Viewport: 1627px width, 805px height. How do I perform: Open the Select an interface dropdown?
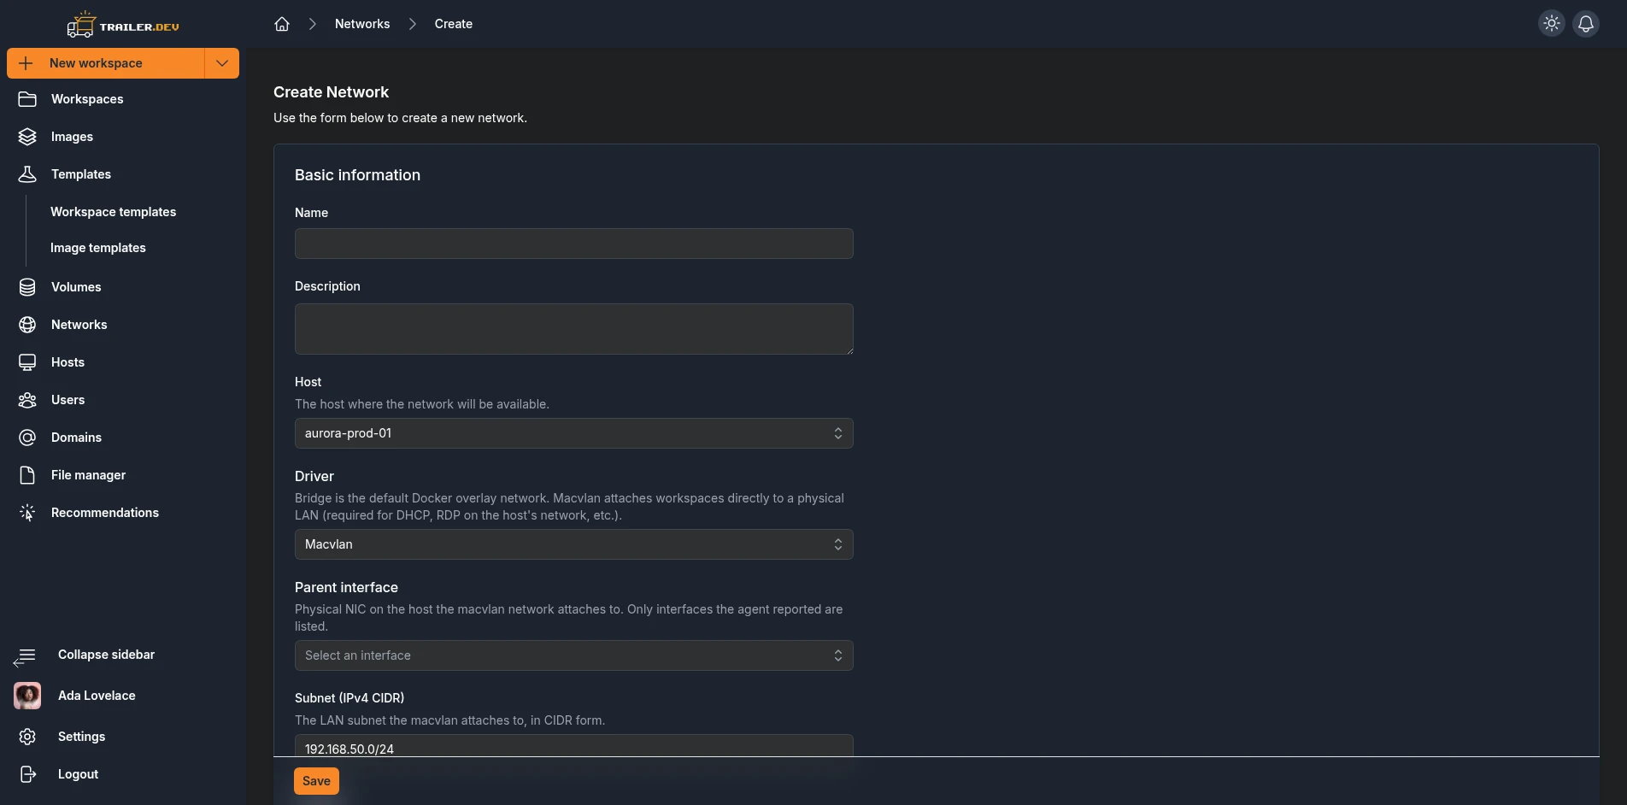[574, 655]
